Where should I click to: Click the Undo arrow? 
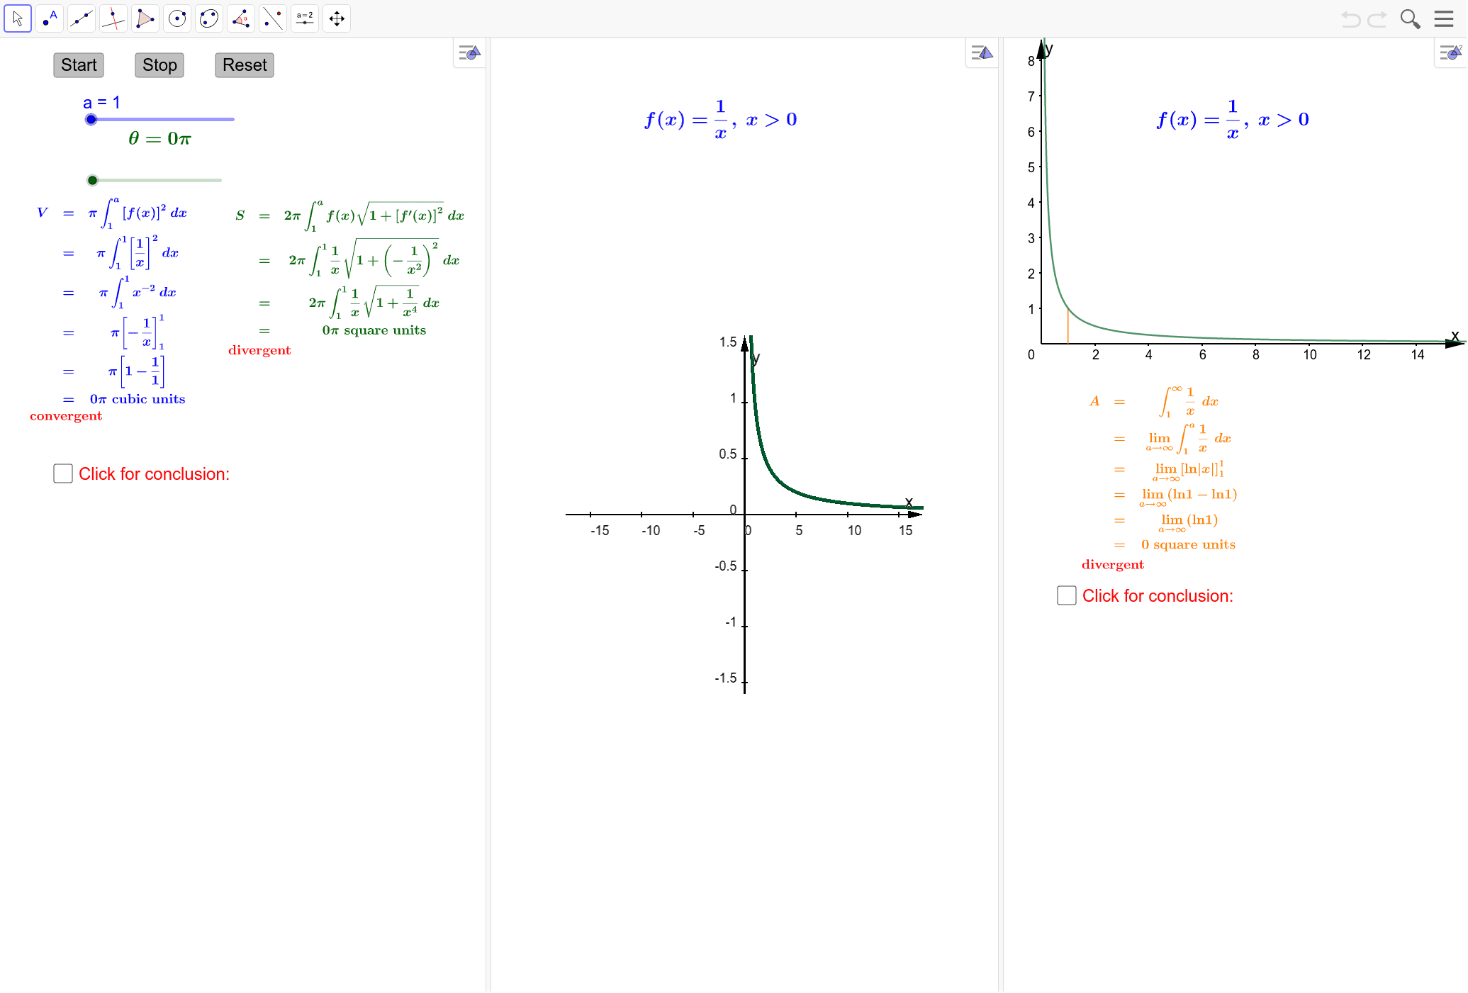click(x=1351, y=19)
